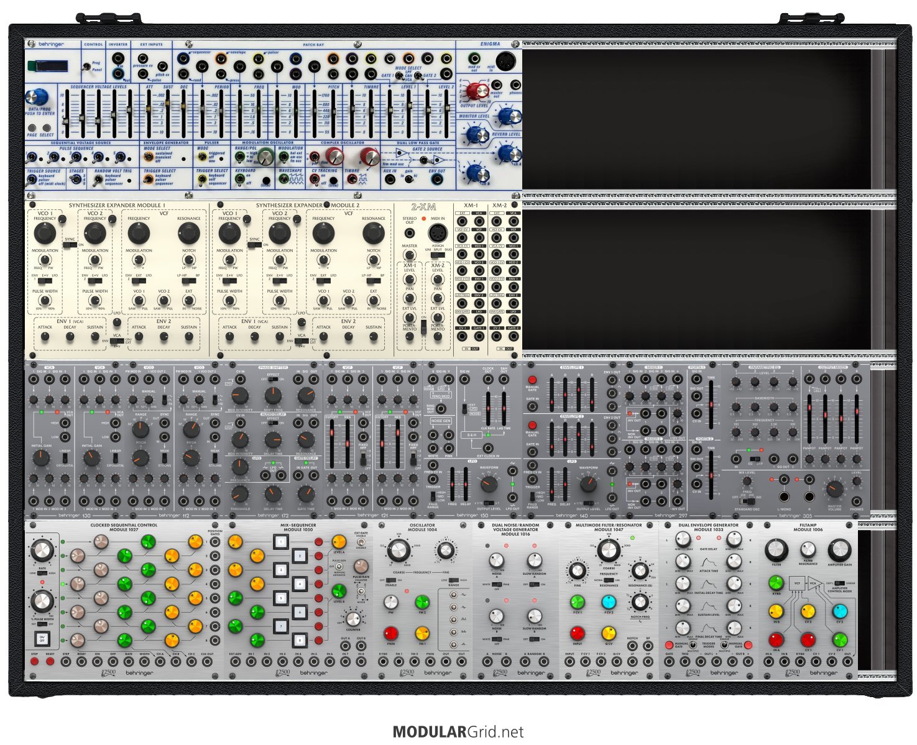This screenshot has height=745, width=917.
Task: Toggle the Oscillator 1004 RANGE low/high switch
Action: (453, 580)
